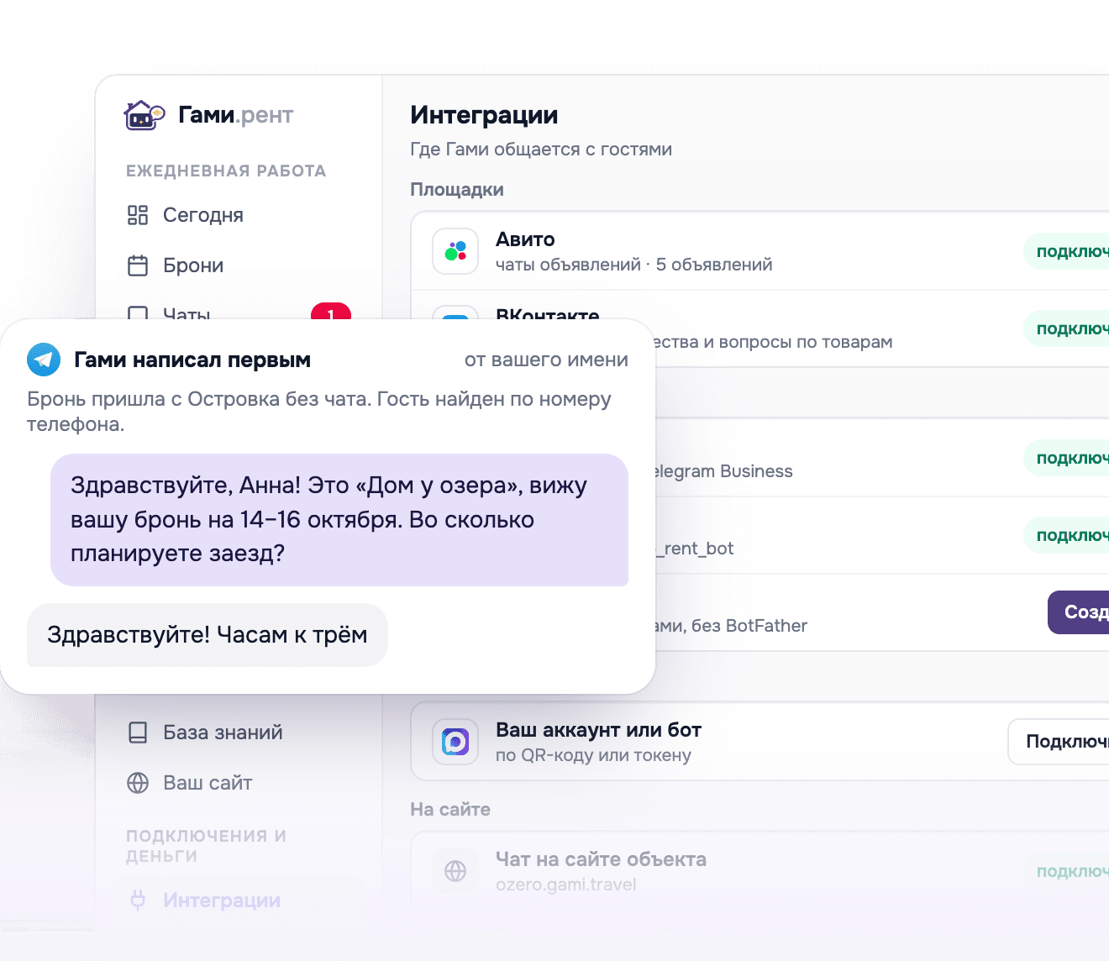Click 'от вашего имени' label in popup

(x=546, y=360)
